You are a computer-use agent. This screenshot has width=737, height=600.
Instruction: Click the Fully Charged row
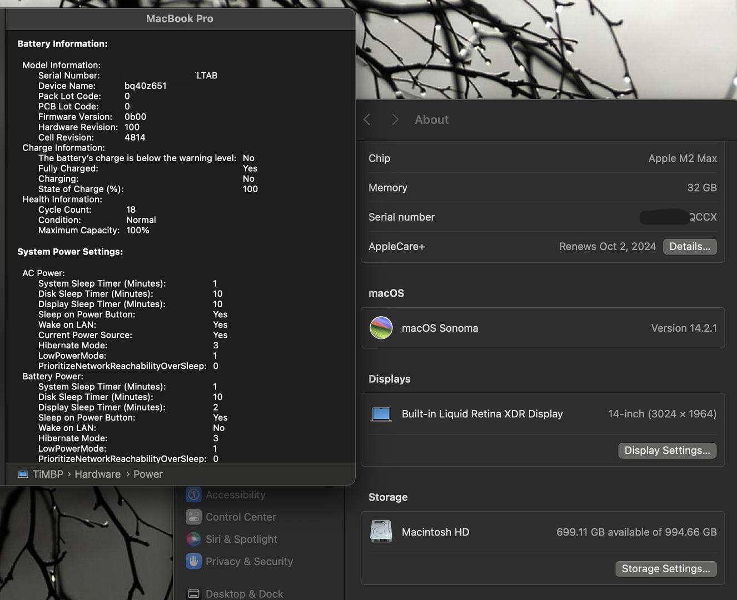click(148, 168)
